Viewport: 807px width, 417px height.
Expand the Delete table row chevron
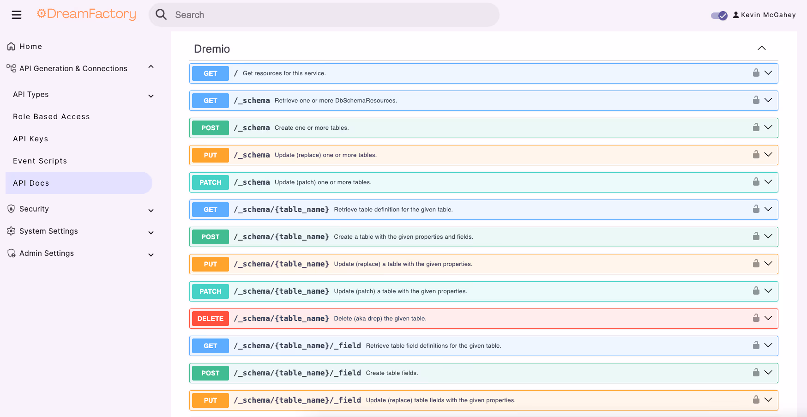(x=768, y=318)
